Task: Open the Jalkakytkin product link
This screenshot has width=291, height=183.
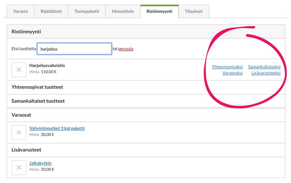Action: pyautogui.click(x=40, y=163)
